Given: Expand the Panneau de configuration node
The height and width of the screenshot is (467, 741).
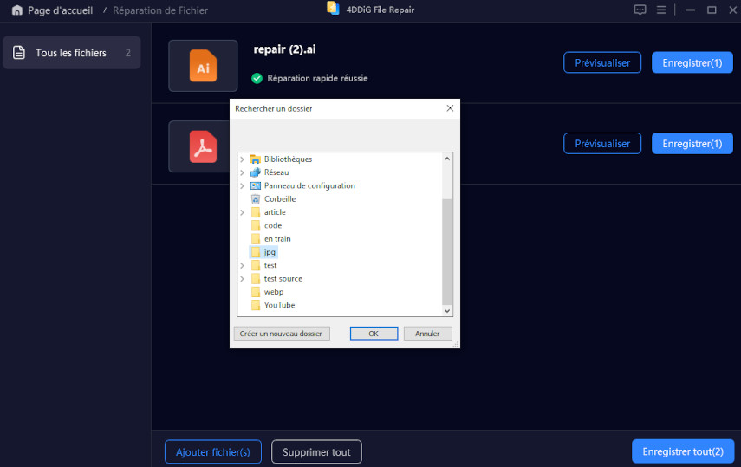Looking at the screenshot, I should pyautogui.click(x=243, y=185).
